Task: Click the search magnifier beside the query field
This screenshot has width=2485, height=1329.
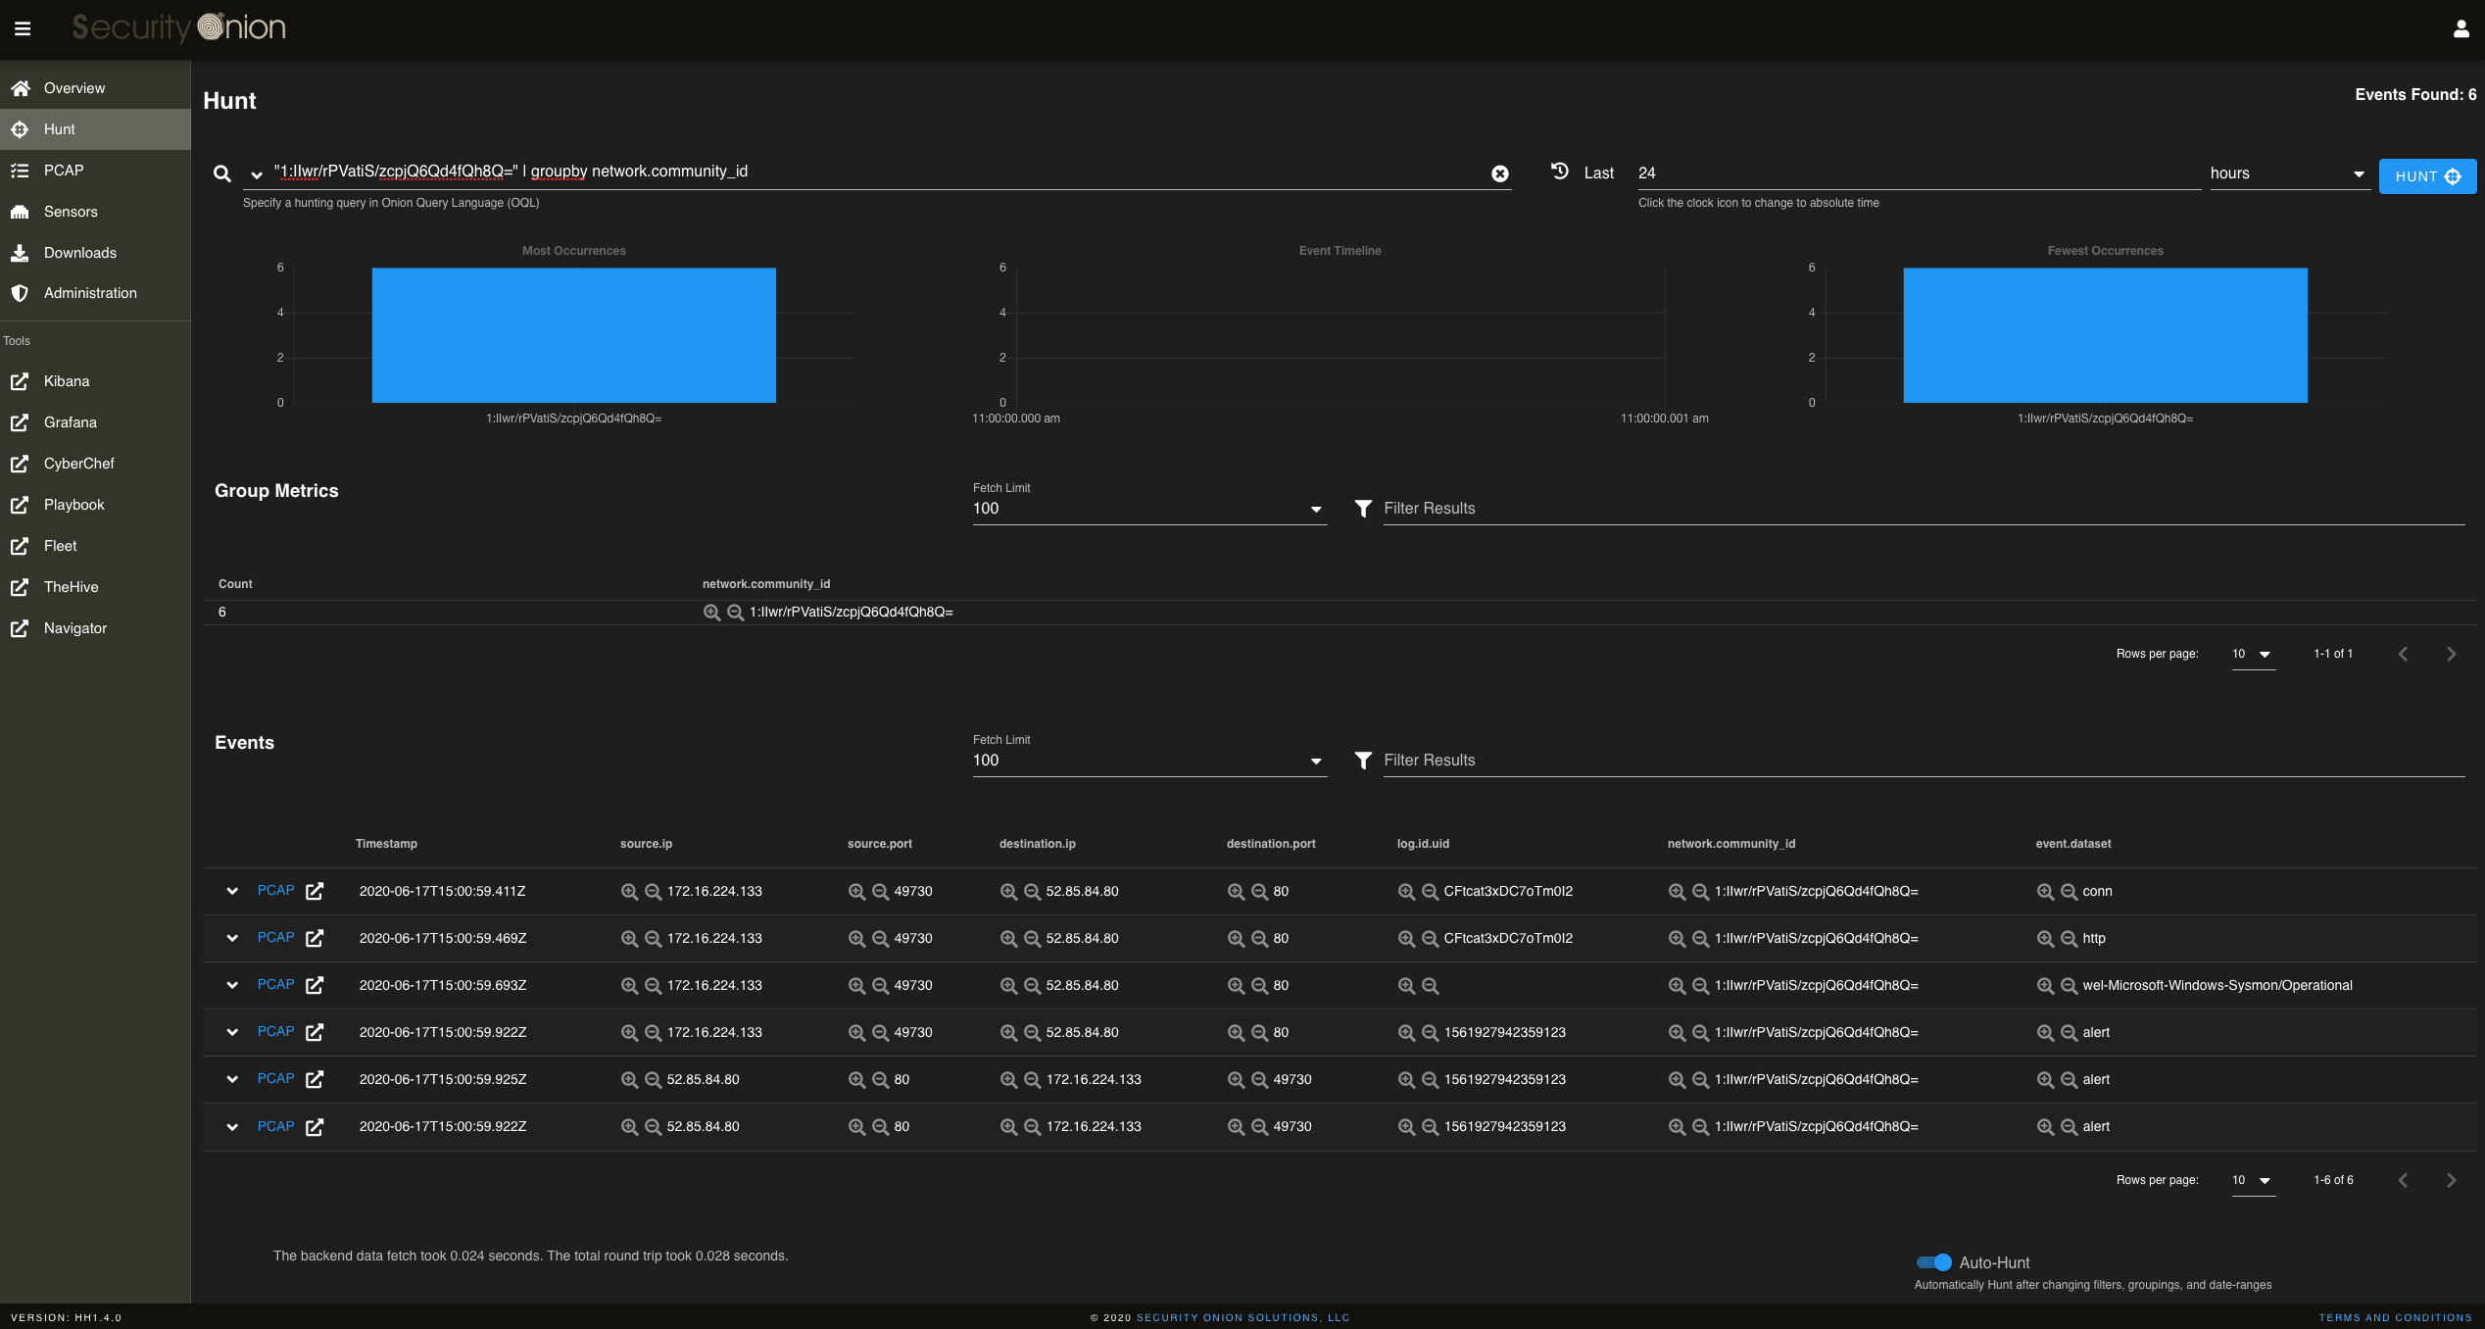Action: (x=222, y=173)
